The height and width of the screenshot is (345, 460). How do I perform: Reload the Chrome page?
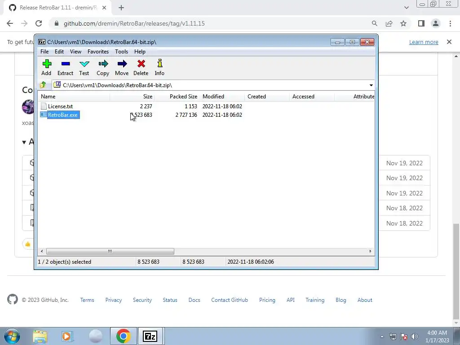[x=39, y=23]
